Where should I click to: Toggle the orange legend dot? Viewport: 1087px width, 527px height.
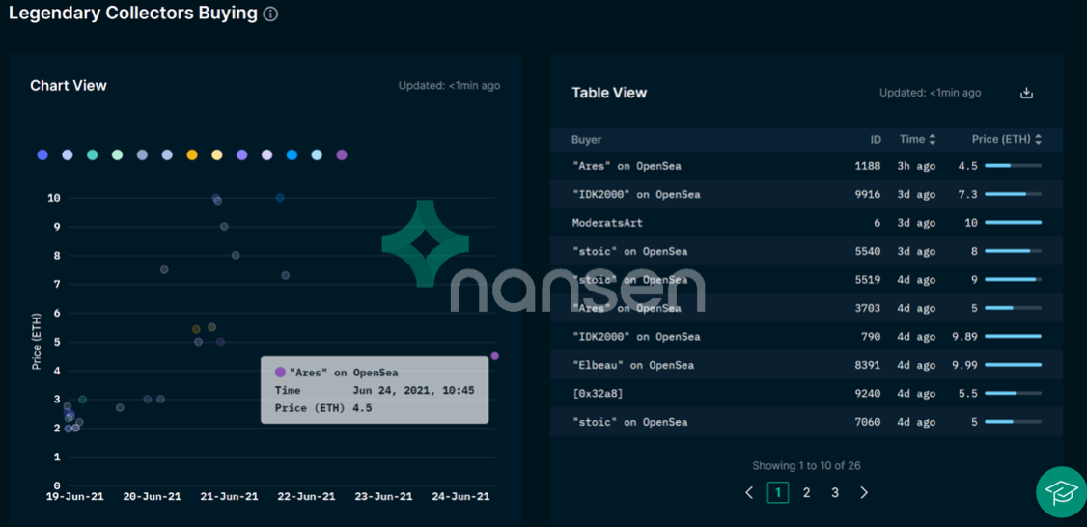tap(192, 154)
